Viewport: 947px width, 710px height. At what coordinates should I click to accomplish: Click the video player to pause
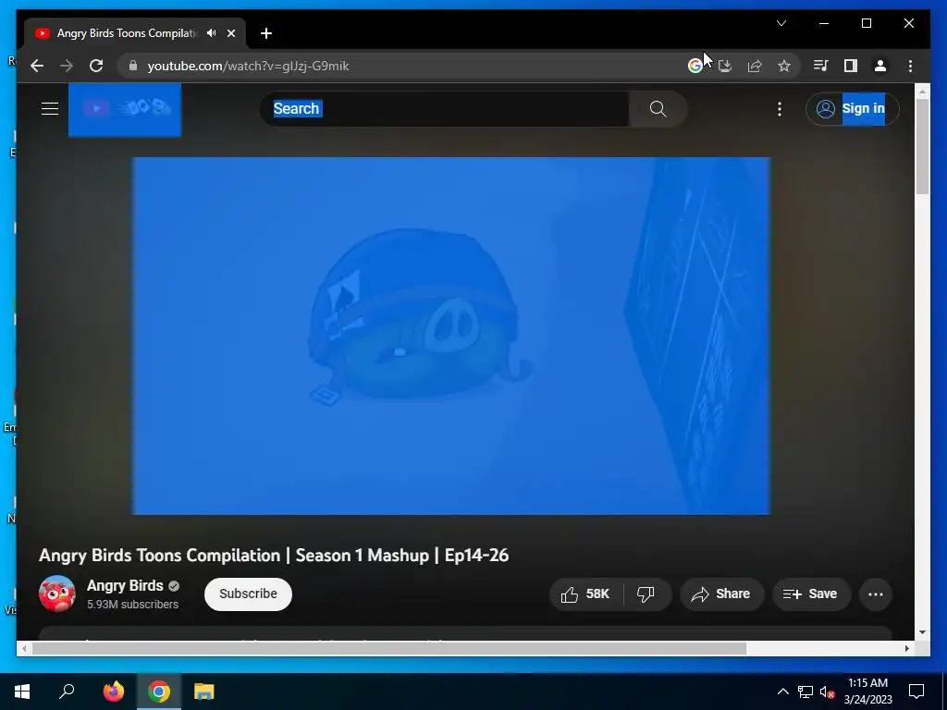451,336
